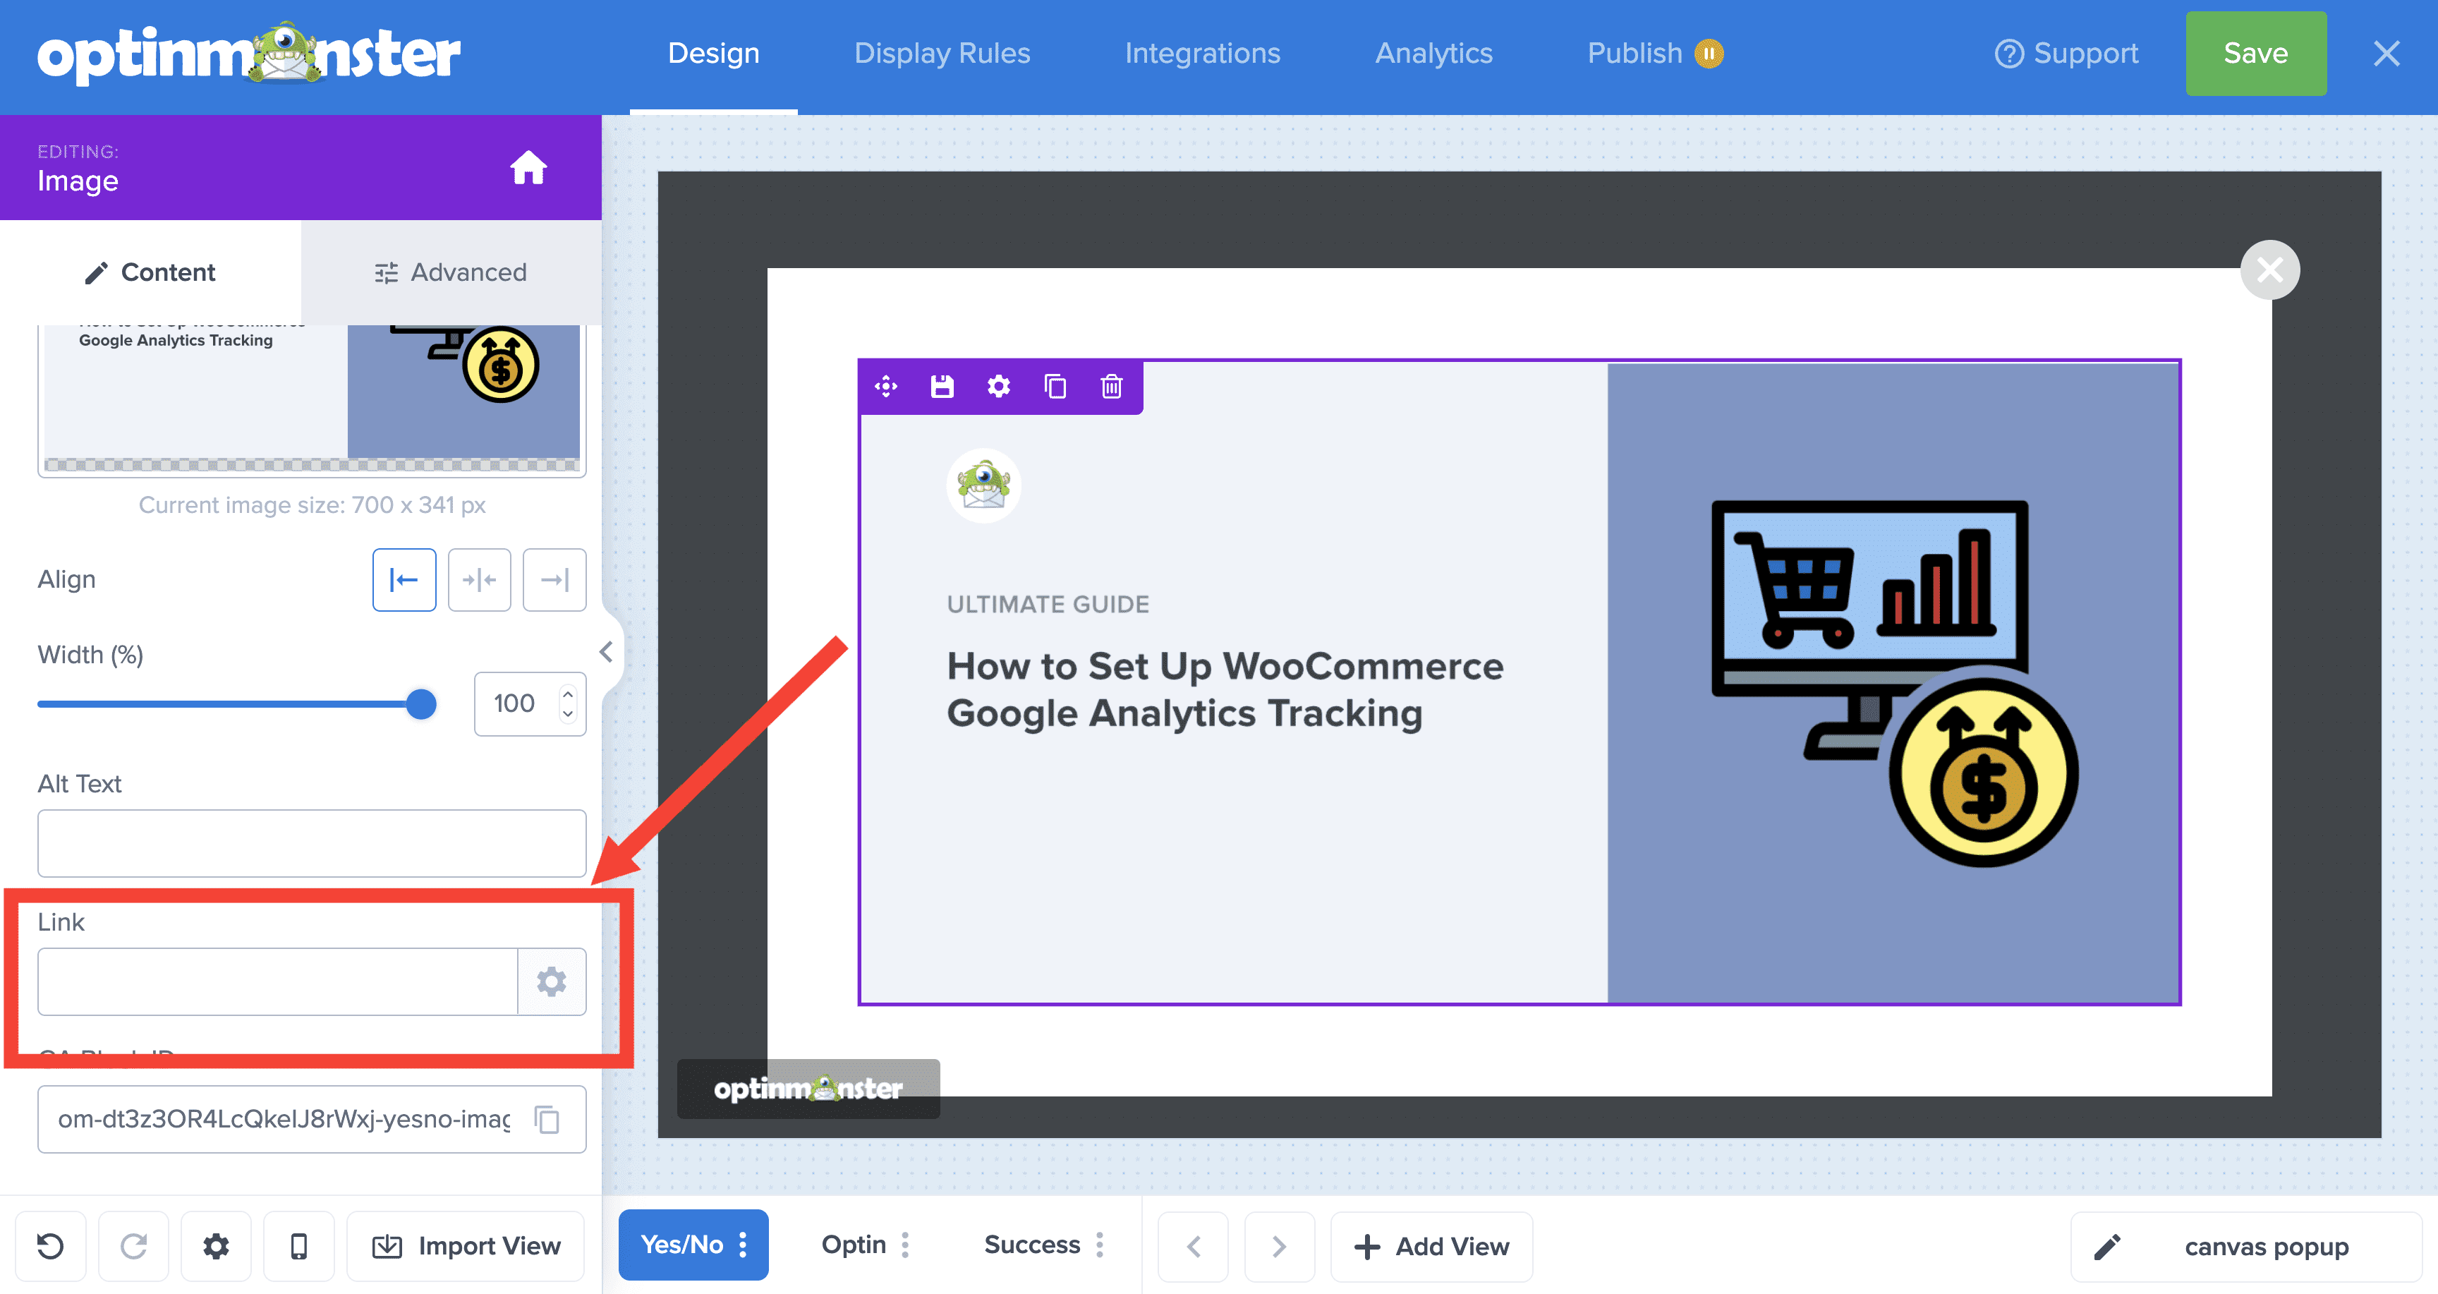Screen dimensions: 2438x1294
Task: Click the canvas popup campaign name
Action: click(x=2266, y=1247)
